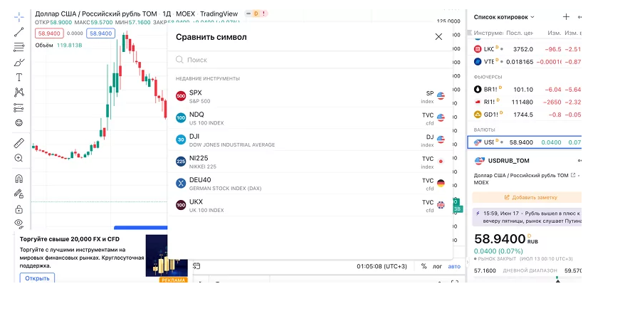The height and width of the screenshot is (311, 625).
Task: Choose NDQ US 100 Index row
Action: 310,118
